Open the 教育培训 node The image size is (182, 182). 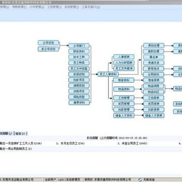(x=154, y=69)
